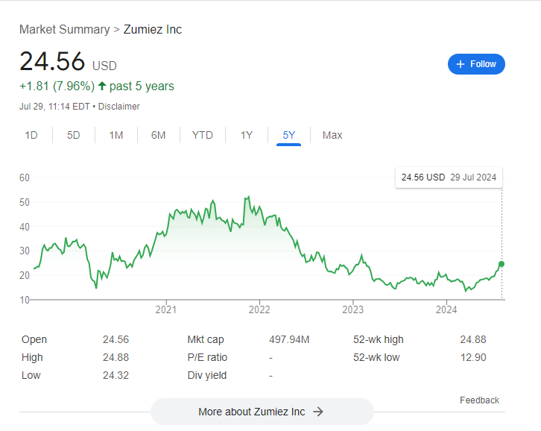Viewport: 541px width, 431px height.
Task: Switch to the 6M tab
Action: [x=158, y=135]
